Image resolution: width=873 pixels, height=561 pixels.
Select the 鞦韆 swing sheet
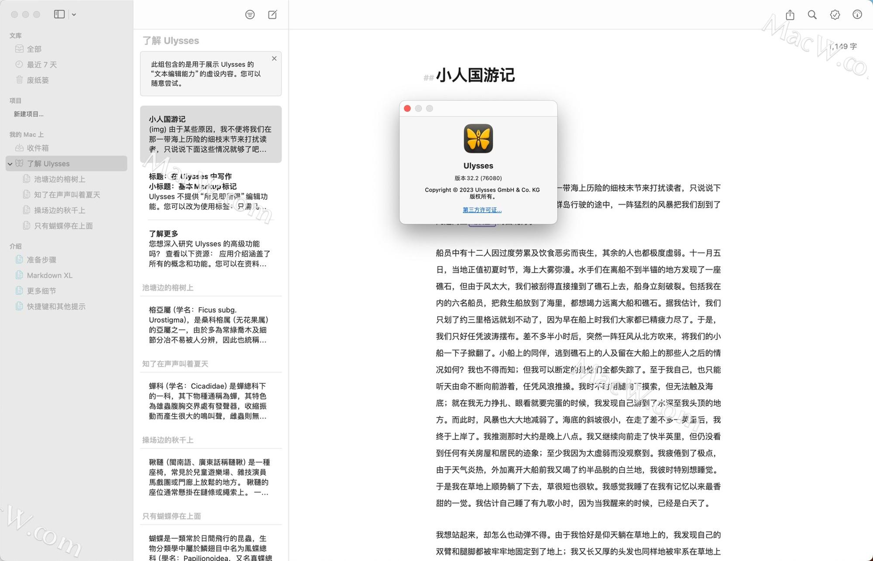[211, 477]
